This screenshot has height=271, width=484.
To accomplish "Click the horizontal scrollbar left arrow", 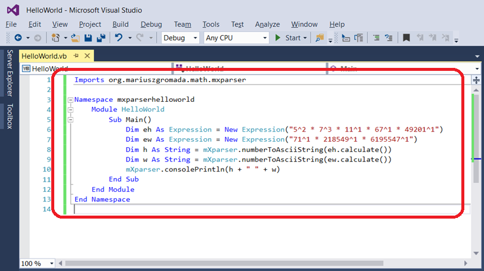I will click(60, 263).
